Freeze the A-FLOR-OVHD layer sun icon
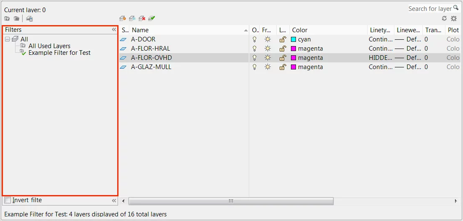 tap(268, 58)
